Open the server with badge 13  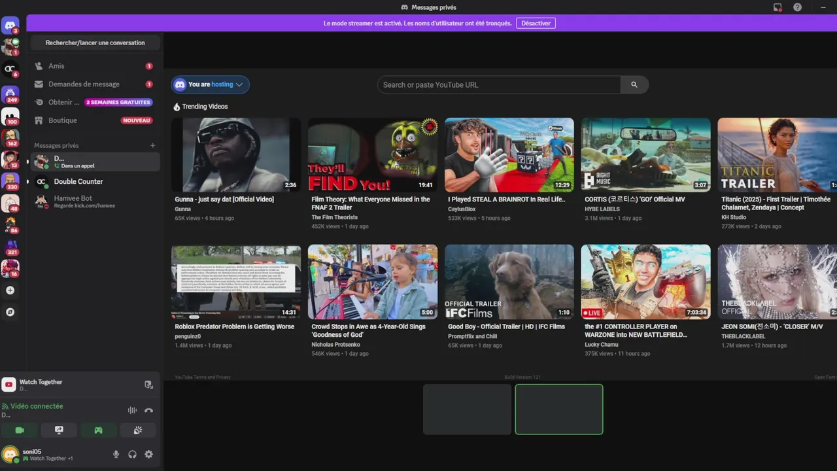[10, 159]
